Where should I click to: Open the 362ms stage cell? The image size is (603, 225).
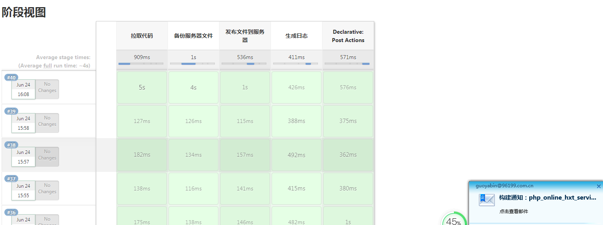coord(348,155)
